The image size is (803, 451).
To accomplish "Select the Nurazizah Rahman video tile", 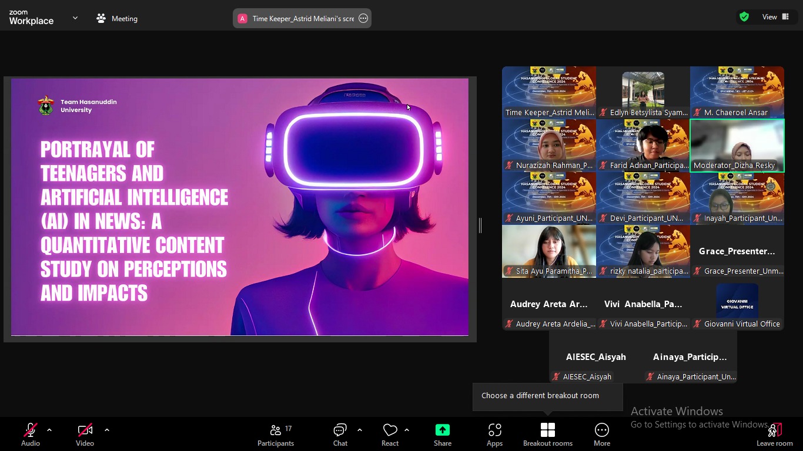I will coord(549,145).
